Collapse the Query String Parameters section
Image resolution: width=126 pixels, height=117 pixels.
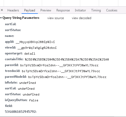click(1, 18)
